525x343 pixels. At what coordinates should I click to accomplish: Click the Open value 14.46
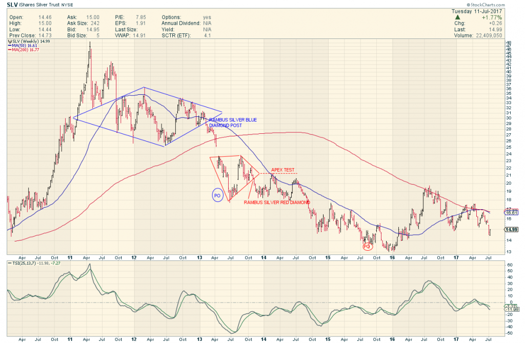point(45,17)
